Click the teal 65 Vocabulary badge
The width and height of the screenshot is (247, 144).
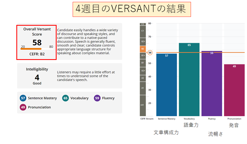click(65, 98)
